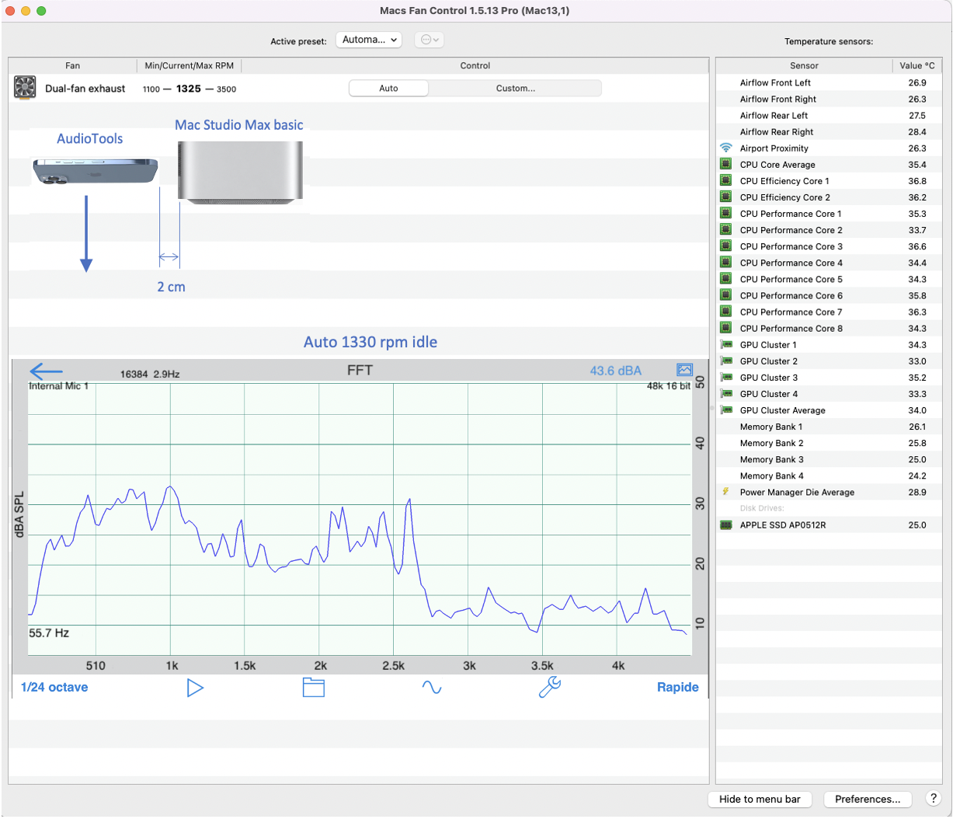The image size is (953, 819).
Task: Select Auto fan control mode
Action: click(x=388, y=89)
